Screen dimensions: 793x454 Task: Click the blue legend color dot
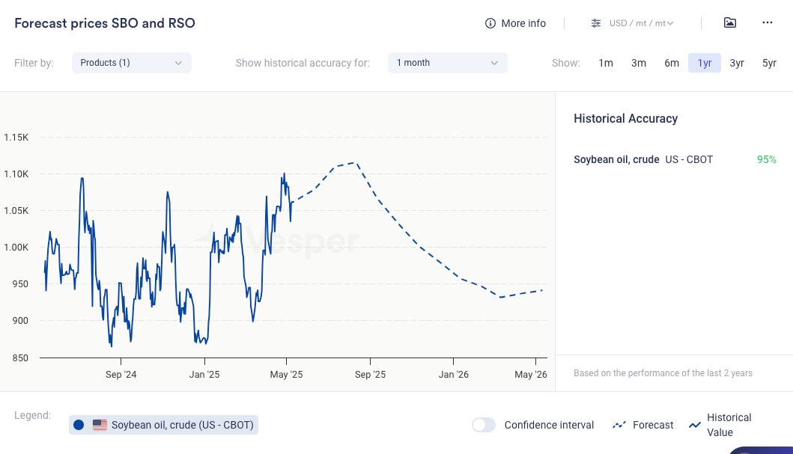(x=79, y=425)
